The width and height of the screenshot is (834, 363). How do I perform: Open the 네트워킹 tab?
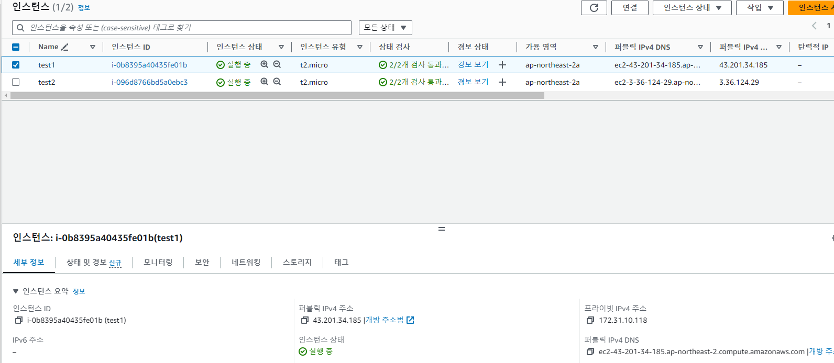(246, 262)
